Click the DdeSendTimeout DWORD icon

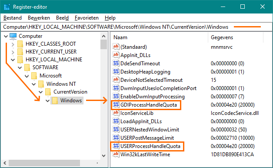click(116, 63)
